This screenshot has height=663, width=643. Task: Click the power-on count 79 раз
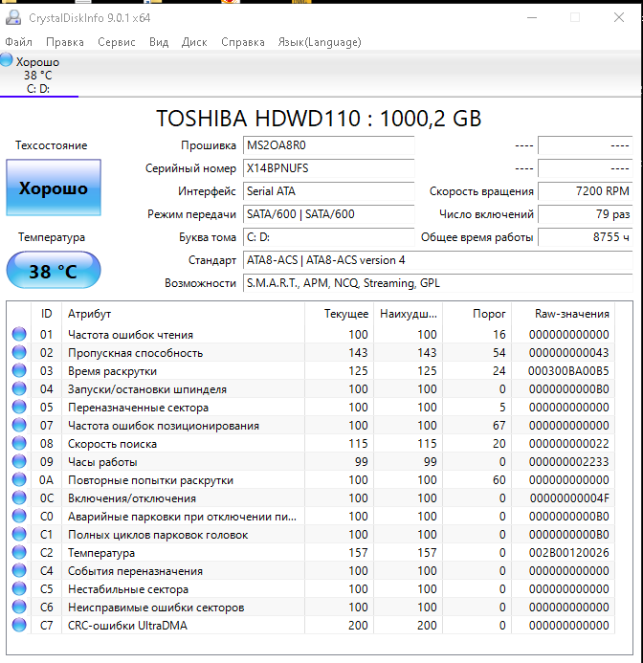[x=586, y=214]
